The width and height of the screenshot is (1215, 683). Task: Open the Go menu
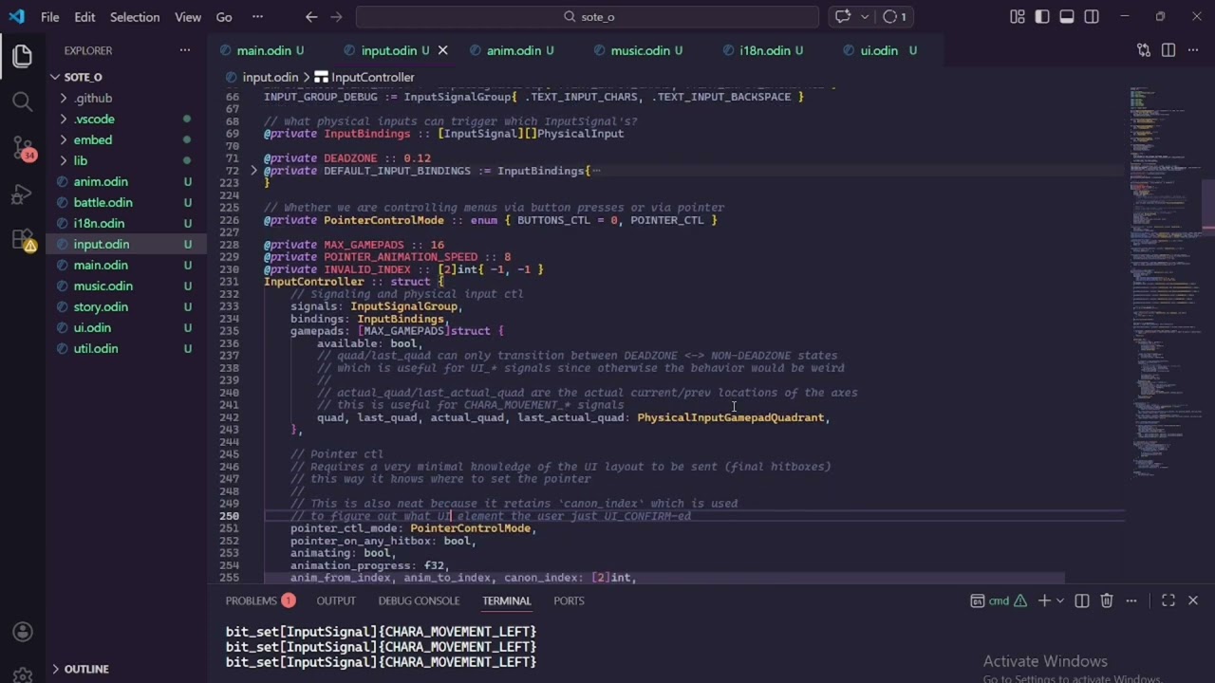pos(224,17)
